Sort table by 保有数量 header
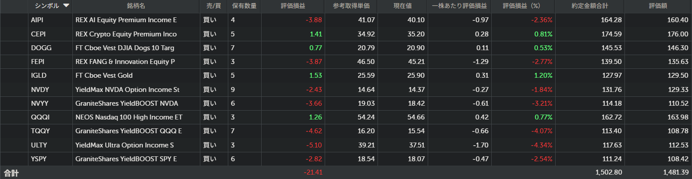Screen dimensions: 692x179 [244, 6]
